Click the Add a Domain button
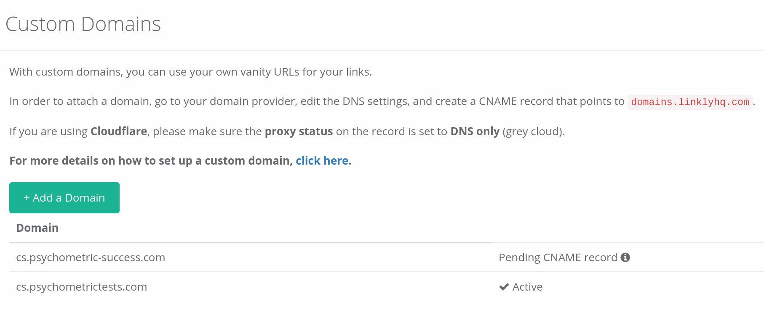This screenshot has width=764, height=320. click(64, 198)
